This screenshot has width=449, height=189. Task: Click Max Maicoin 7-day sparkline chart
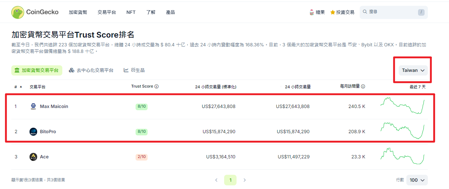point(402,105)
